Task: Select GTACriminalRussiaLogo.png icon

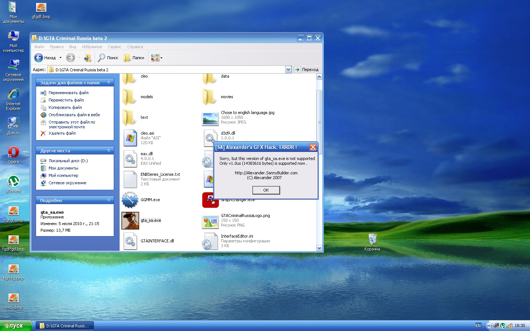Action: [211, 222]
